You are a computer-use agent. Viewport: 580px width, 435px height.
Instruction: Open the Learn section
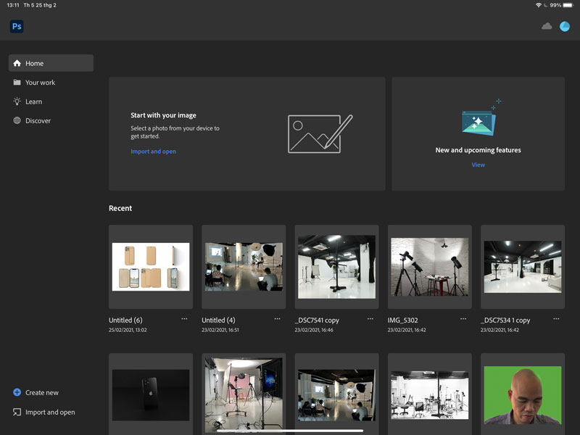coord(33,101)
